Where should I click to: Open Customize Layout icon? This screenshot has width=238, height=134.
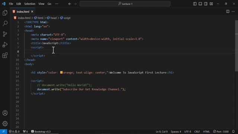coord(211,4)
